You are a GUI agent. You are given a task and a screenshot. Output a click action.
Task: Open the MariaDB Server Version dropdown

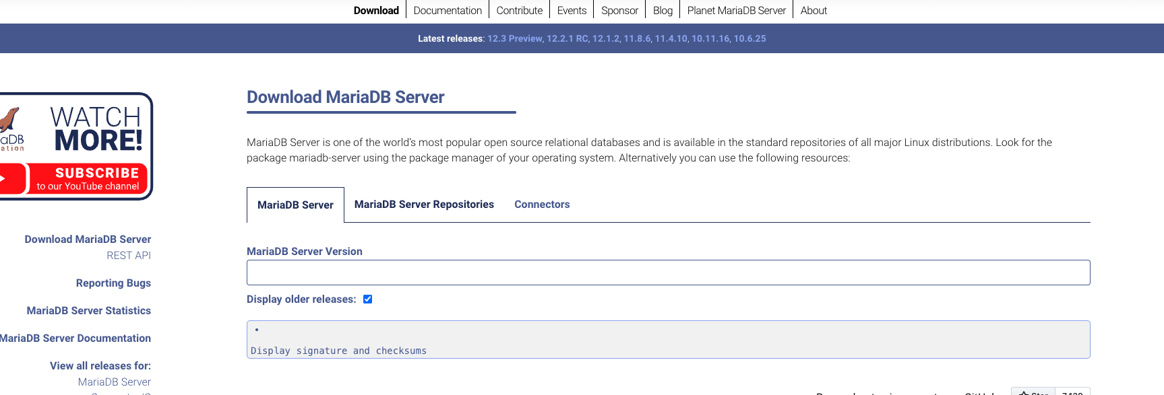click(x=668, y=273)
